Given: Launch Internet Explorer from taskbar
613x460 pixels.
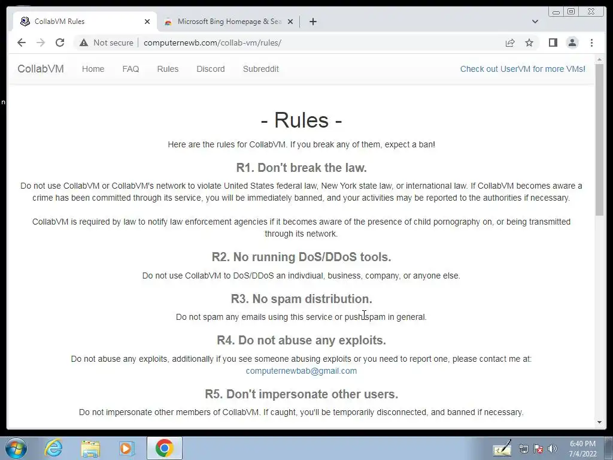Looking at the screenshot, I should click(53, 448).
